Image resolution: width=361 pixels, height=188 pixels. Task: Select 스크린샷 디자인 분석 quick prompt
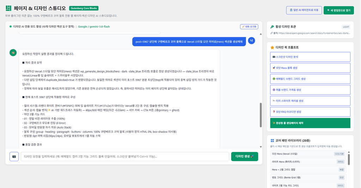pos(310,57)
